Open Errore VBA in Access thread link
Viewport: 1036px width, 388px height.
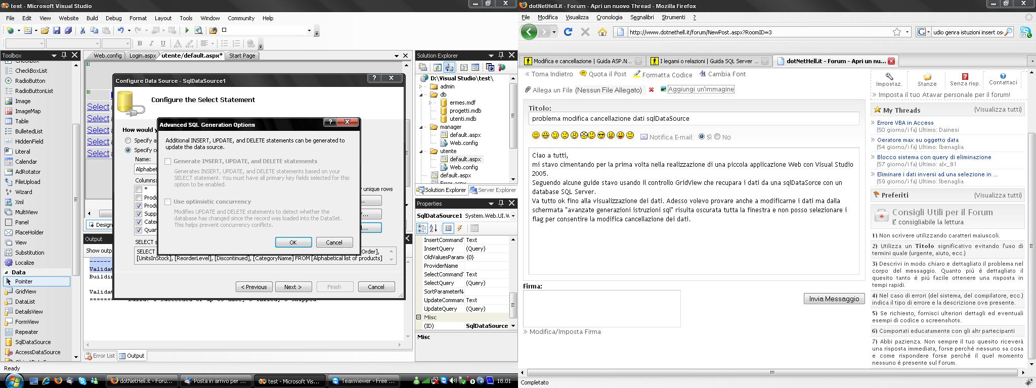click(905, 123)
